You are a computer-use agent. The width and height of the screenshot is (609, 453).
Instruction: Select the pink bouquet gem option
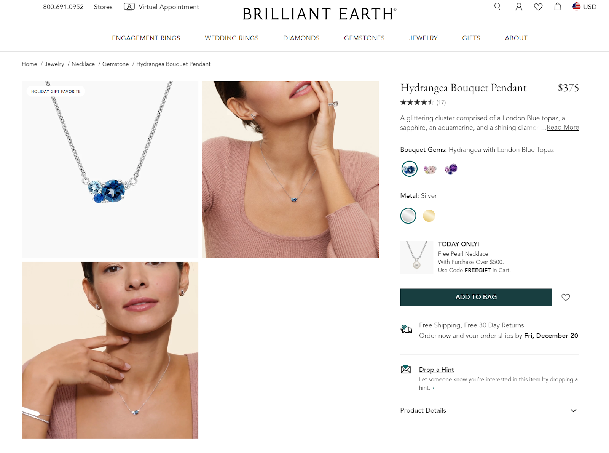pyautogui.click(x=430, y=169)
